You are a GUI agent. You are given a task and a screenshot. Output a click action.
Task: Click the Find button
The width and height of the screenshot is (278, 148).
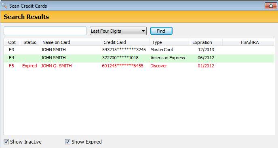click(x=161, y=31)
